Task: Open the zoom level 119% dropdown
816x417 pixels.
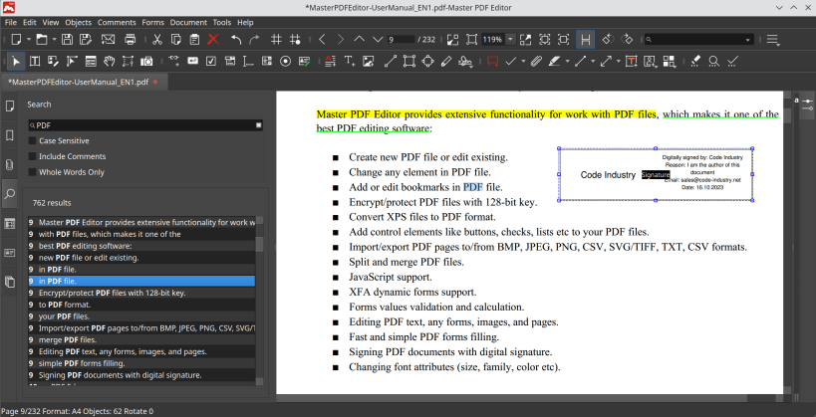Action: pos(511,40)
